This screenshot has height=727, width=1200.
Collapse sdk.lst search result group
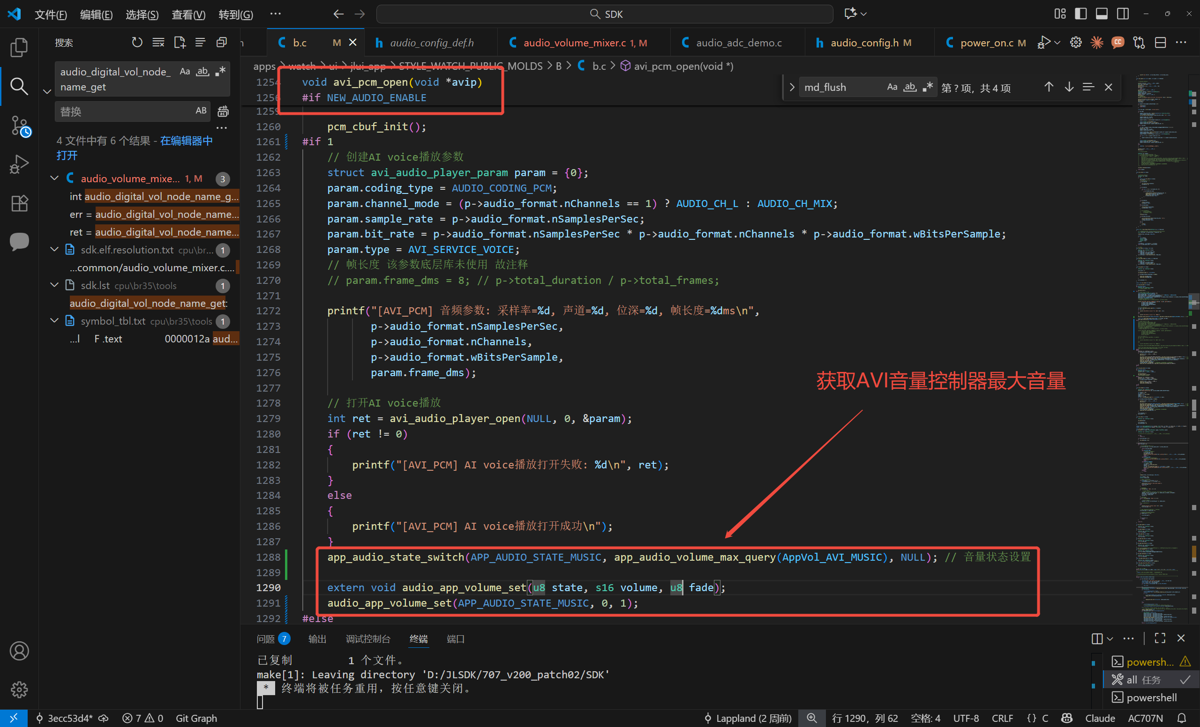coord(54,285)
